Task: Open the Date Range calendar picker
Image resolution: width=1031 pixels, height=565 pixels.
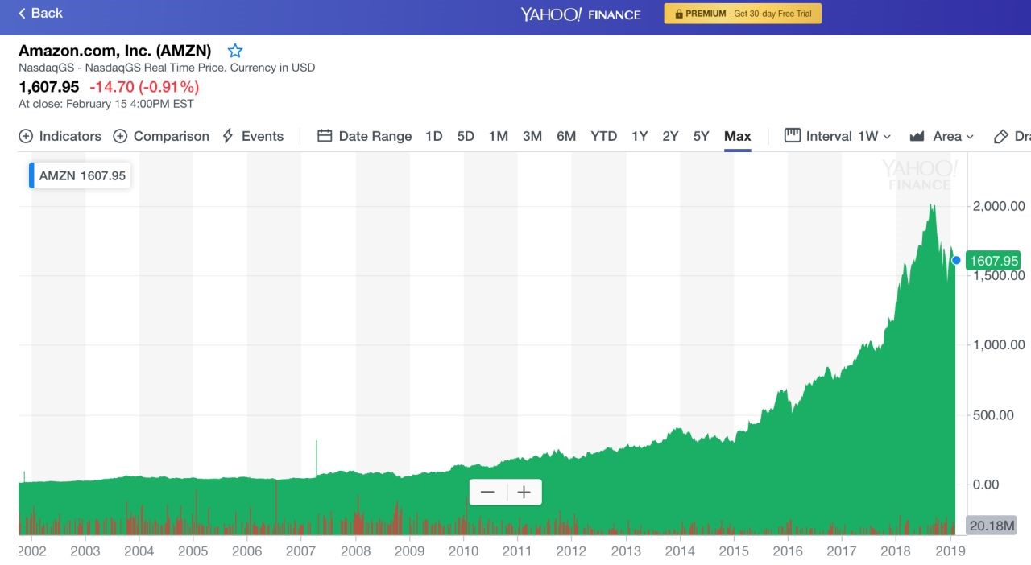Action: point(365,136)
